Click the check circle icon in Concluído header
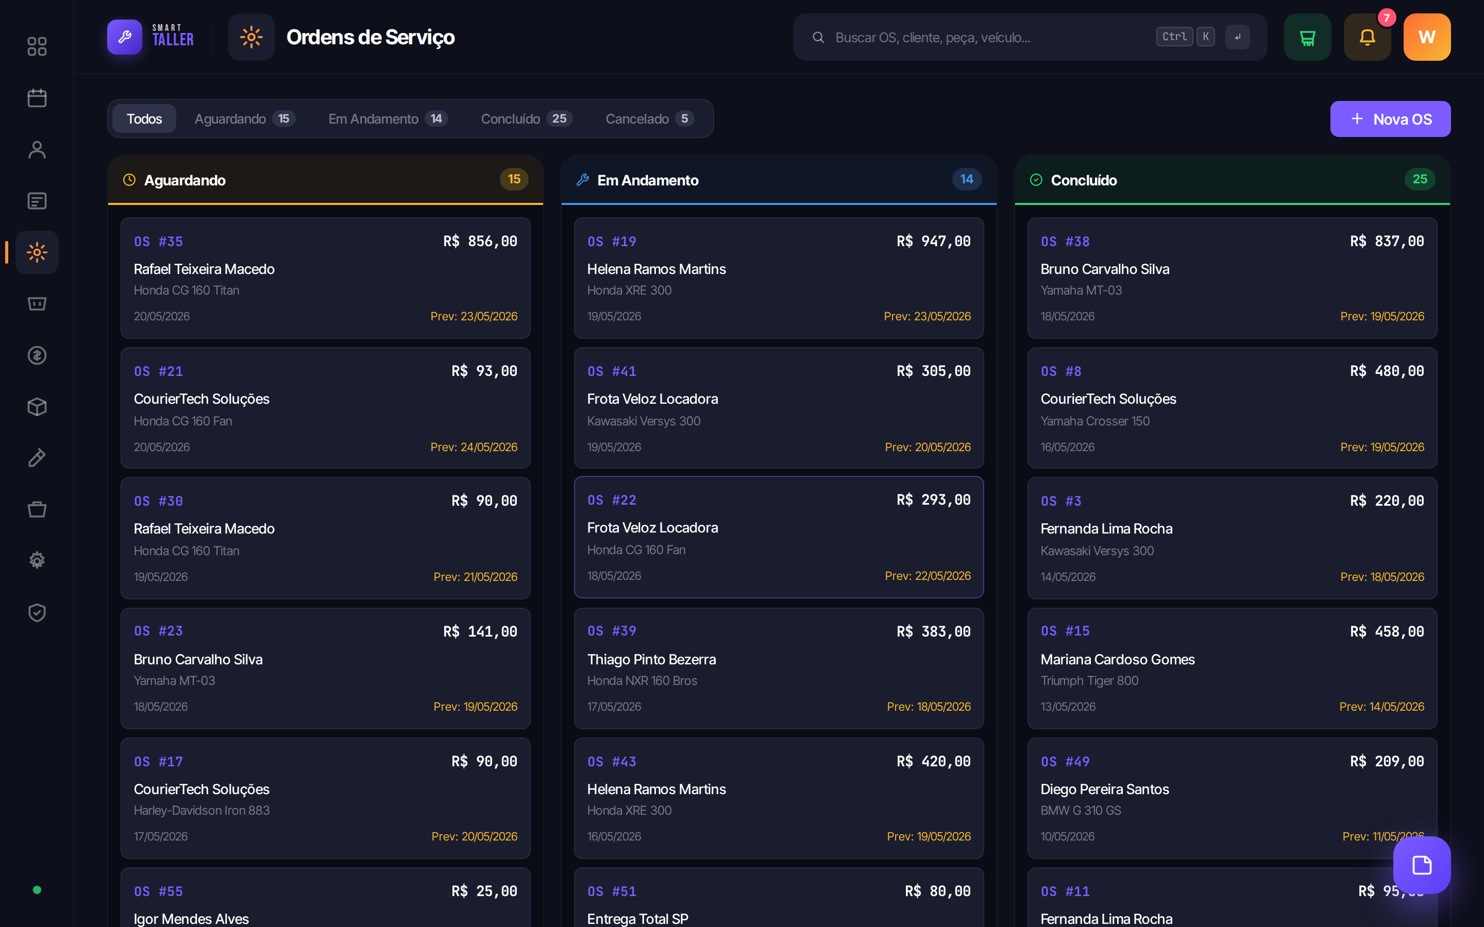This screenshot has width=1484, height=927. coord(1036,180)
